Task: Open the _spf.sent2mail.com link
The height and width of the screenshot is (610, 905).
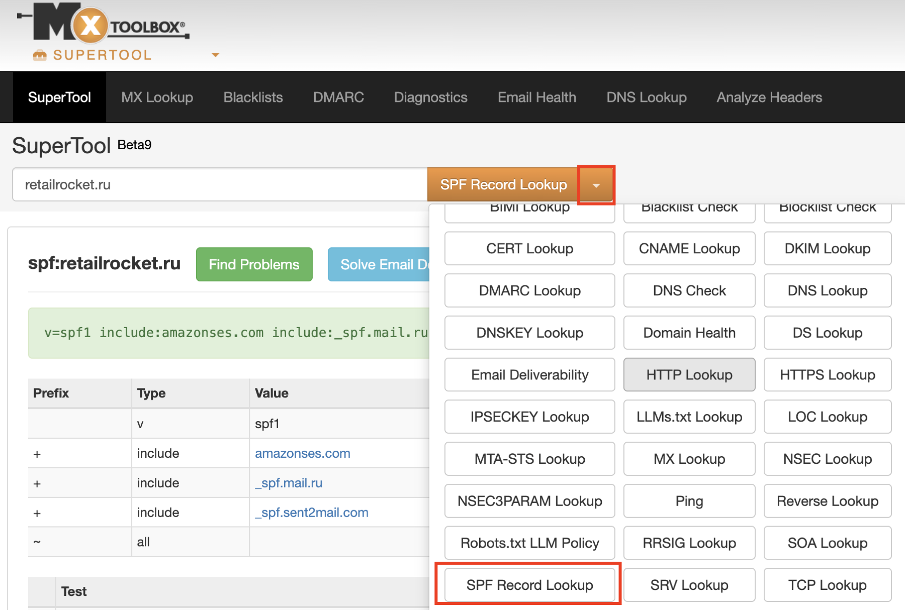Action: (312, 513)
